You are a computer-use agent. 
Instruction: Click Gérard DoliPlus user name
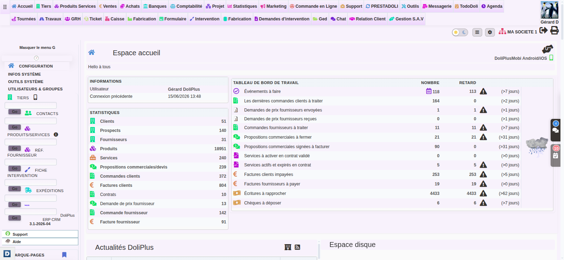click(184, 89)
